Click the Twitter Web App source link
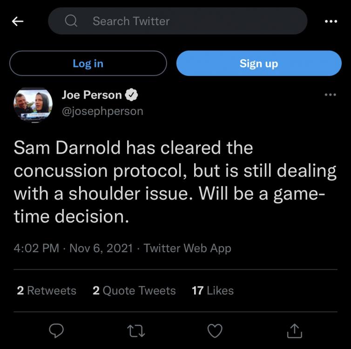The height and width of the screenshot is (349, 351). click(x=188, y=248)
